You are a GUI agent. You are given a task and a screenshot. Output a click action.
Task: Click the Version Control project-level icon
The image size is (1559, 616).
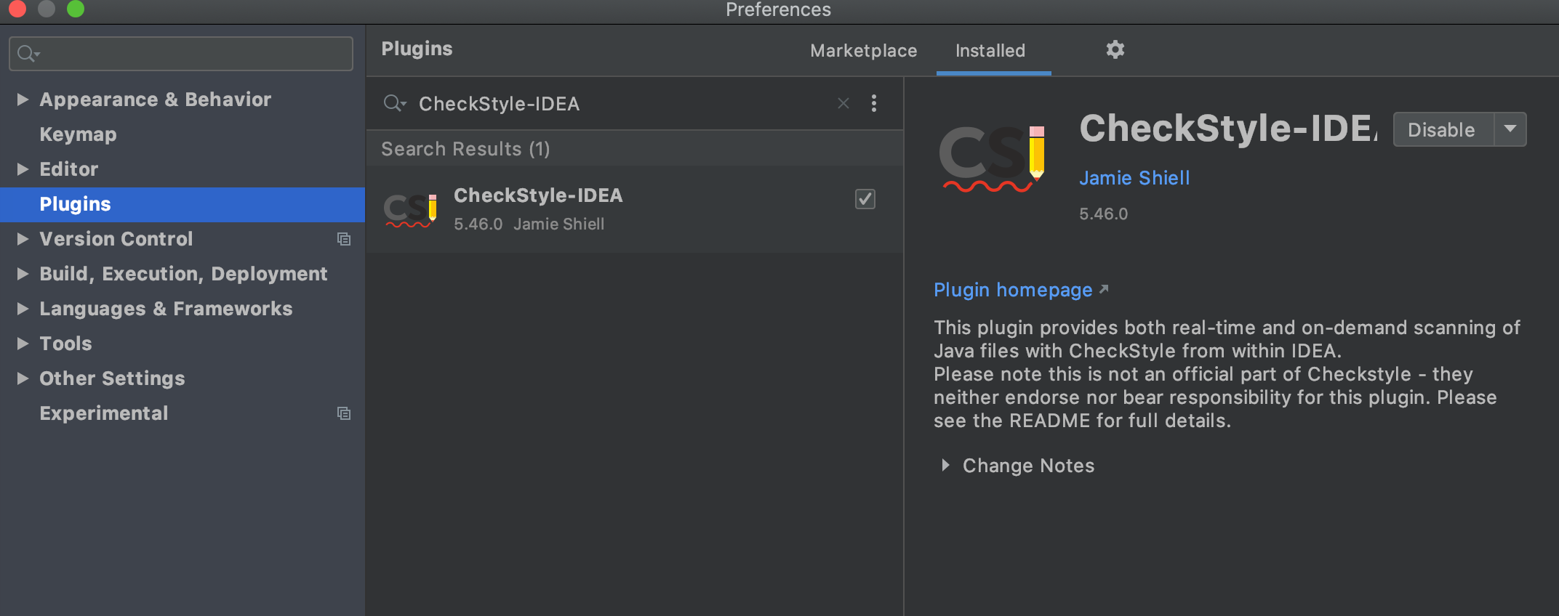click(x=344, y=239)
